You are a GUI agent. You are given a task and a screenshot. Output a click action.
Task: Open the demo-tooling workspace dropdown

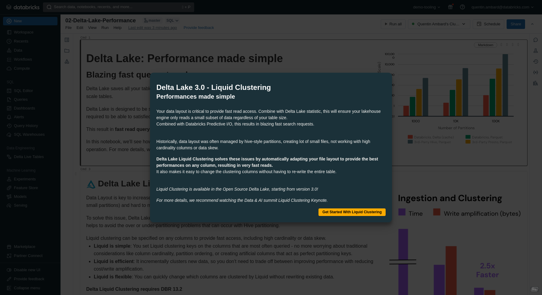[426, 7]
